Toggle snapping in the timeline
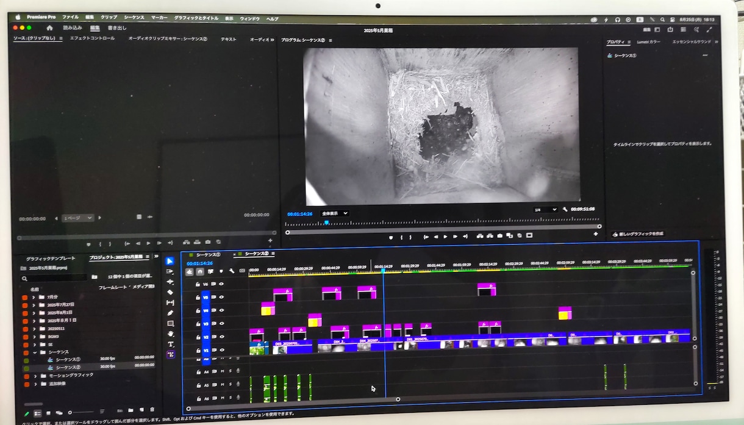This screenshot has width=744, height=425. coord(200,271)
